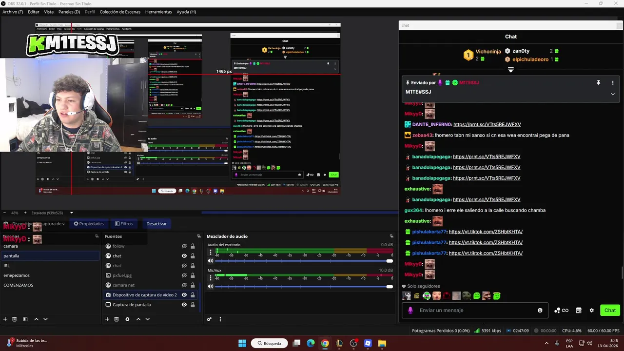This screenshot has width=624, height=351.
Task: Open File Explorer from taskbar
Action: point(382,343)
